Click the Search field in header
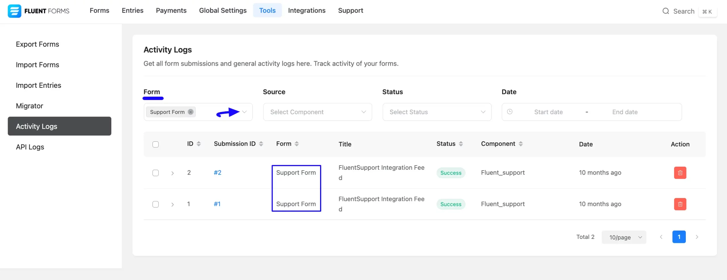The image size is (727, 280). pyautogui.click(x=684, y=11)
